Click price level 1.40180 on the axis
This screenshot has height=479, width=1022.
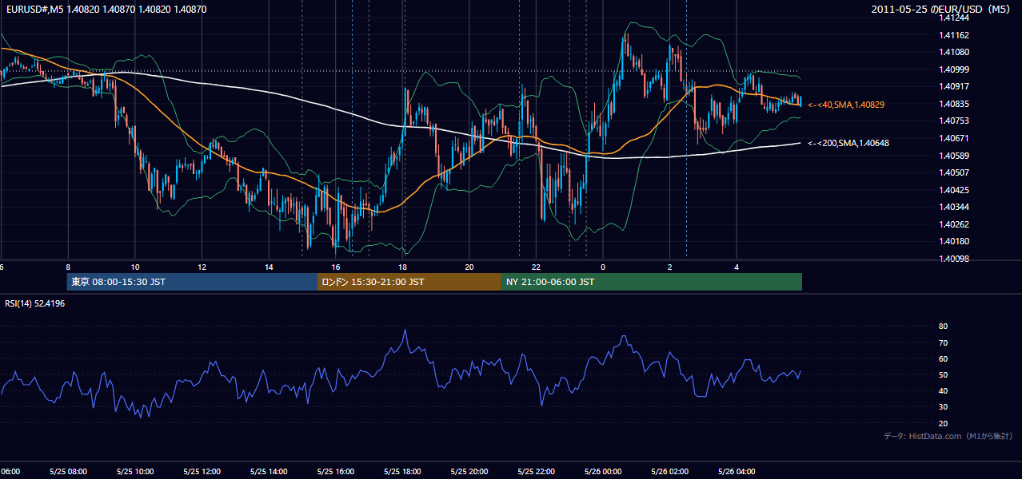[x=954, y=241]
